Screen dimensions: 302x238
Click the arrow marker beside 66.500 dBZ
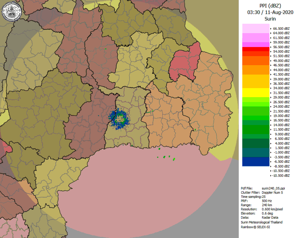tap(271, 28)
